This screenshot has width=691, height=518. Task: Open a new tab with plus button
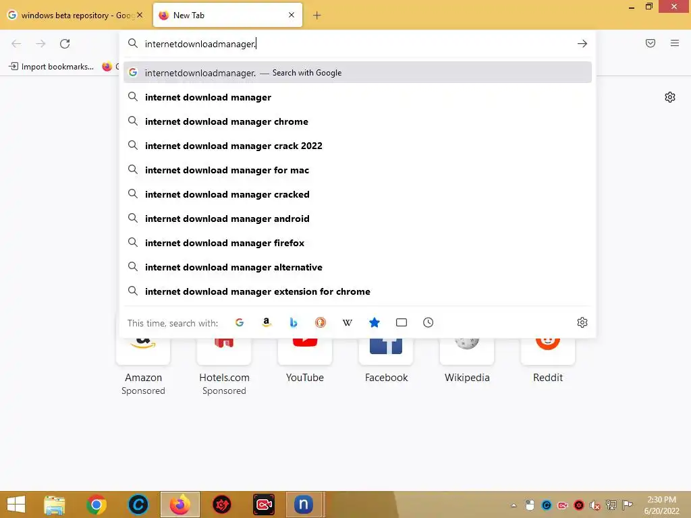click(317, 16)
